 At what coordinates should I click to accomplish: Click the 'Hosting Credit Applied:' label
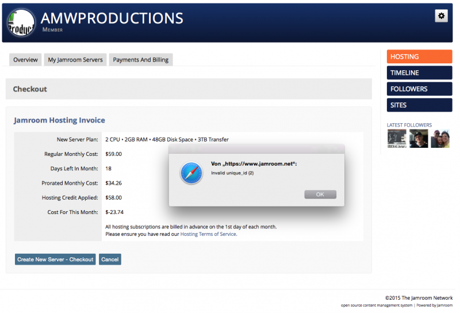[x=70, y=197]
